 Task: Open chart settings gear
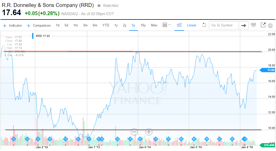tap(270, 26)
